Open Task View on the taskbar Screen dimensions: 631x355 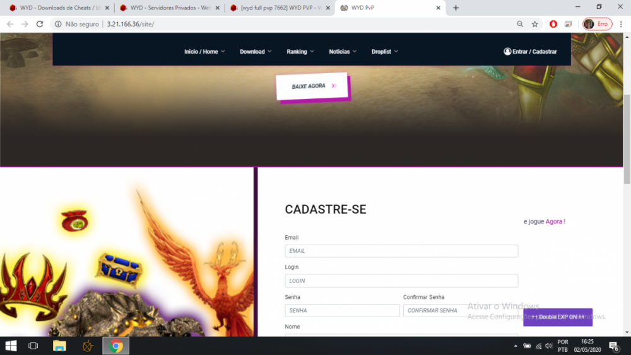33,346
